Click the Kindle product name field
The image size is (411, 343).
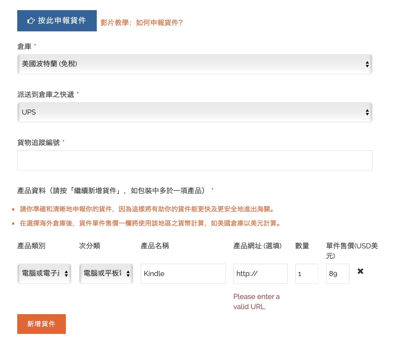pyautogui.click(x=183, y=273)
